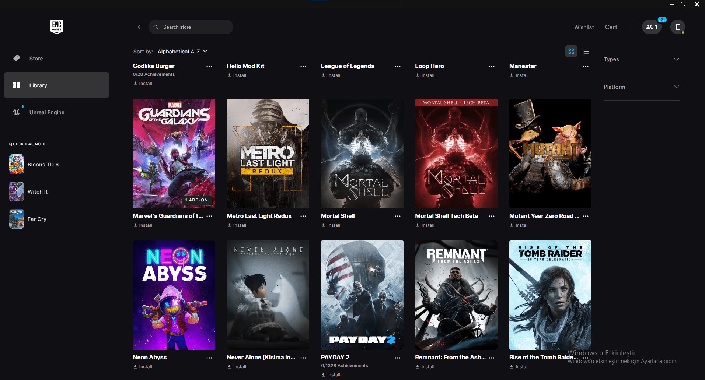The height and width of the screenshot is (380, 705).
Task: Focus the Search store field
Action: (x=191, y=27)
